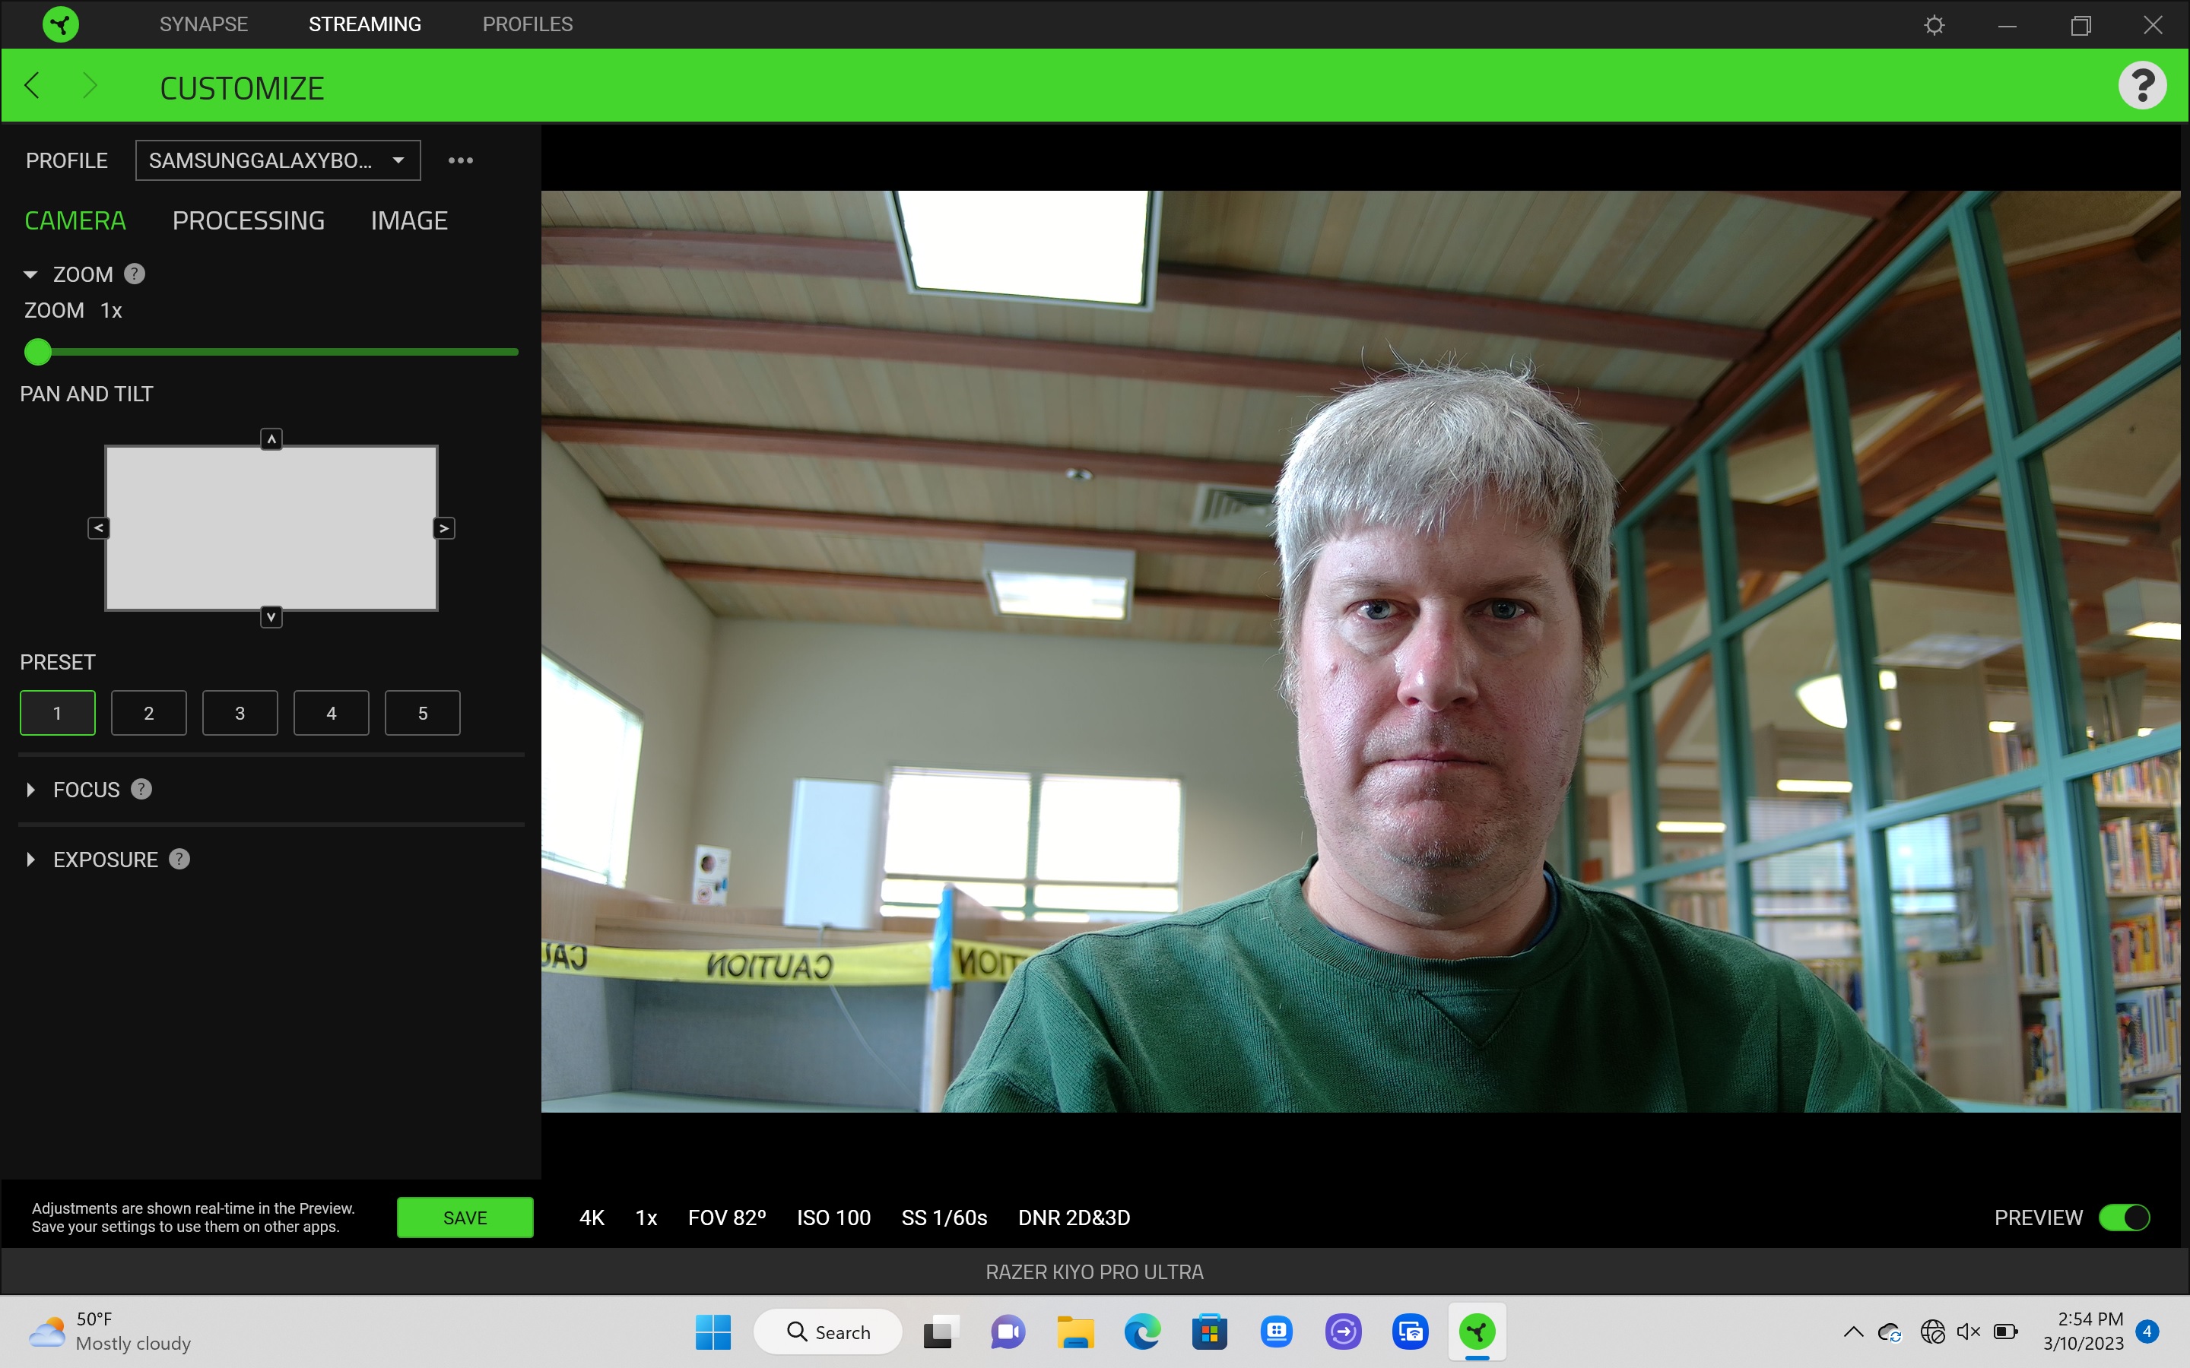
Task: Click the SAVE settings button
Action: tap(462, 1217)
